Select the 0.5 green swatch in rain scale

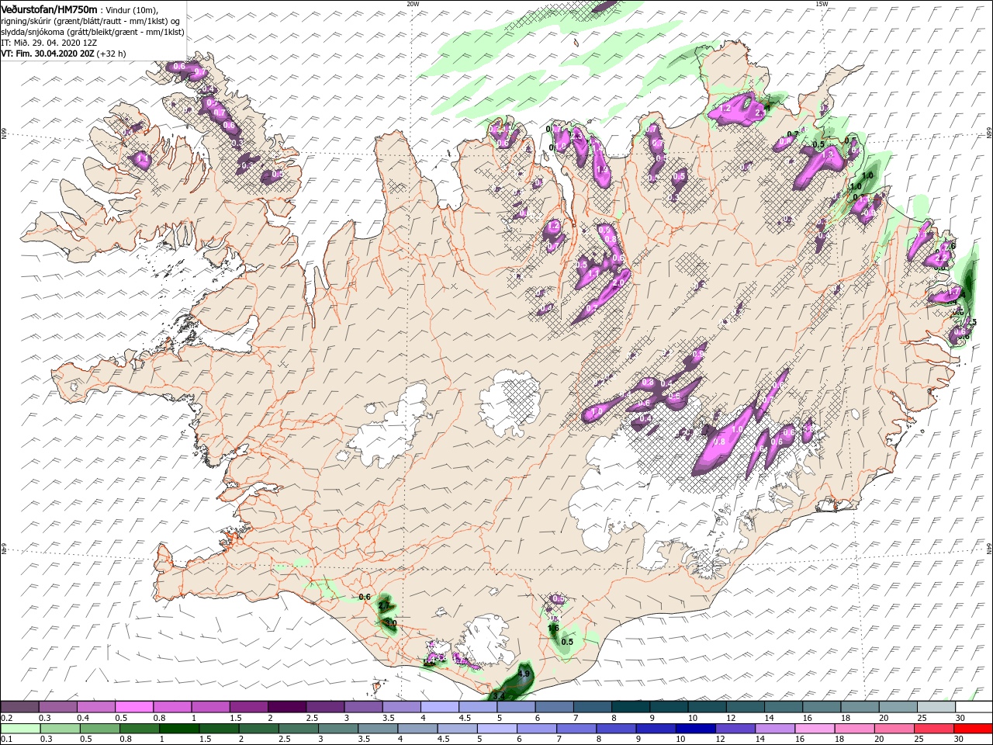click(x=100, y=729)
